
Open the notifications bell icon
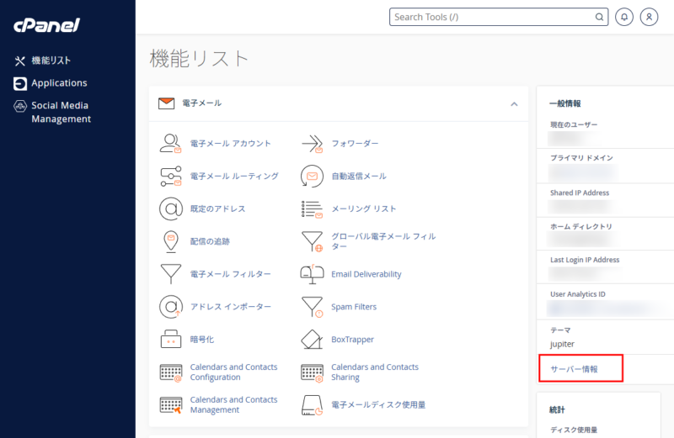624,17
